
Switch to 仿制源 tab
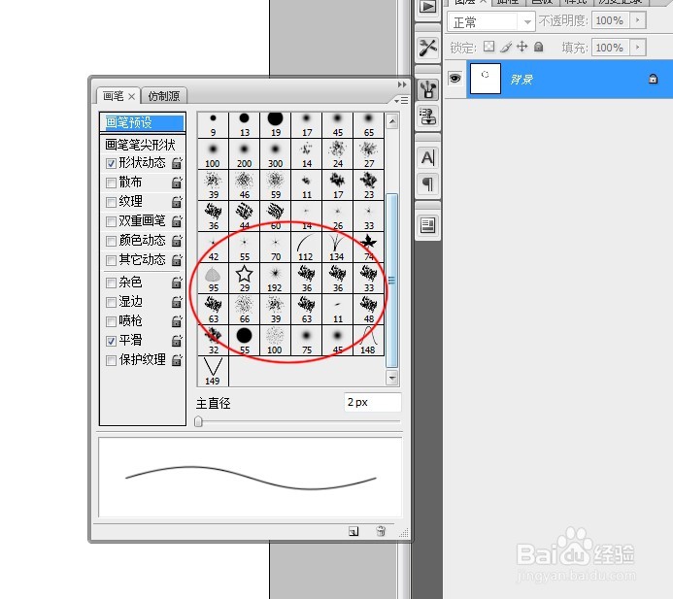163,96
